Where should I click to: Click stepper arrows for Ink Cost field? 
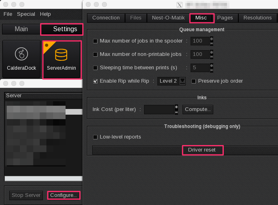[x=176, y=109]
